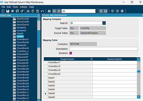The width and height of the screenshot is (143, 101).
Task: Click the Undo arrow icon
Action: (x=42, y=11)
